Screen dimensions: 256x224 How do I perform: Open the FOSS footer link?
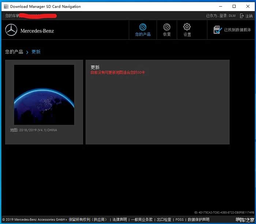180,220
